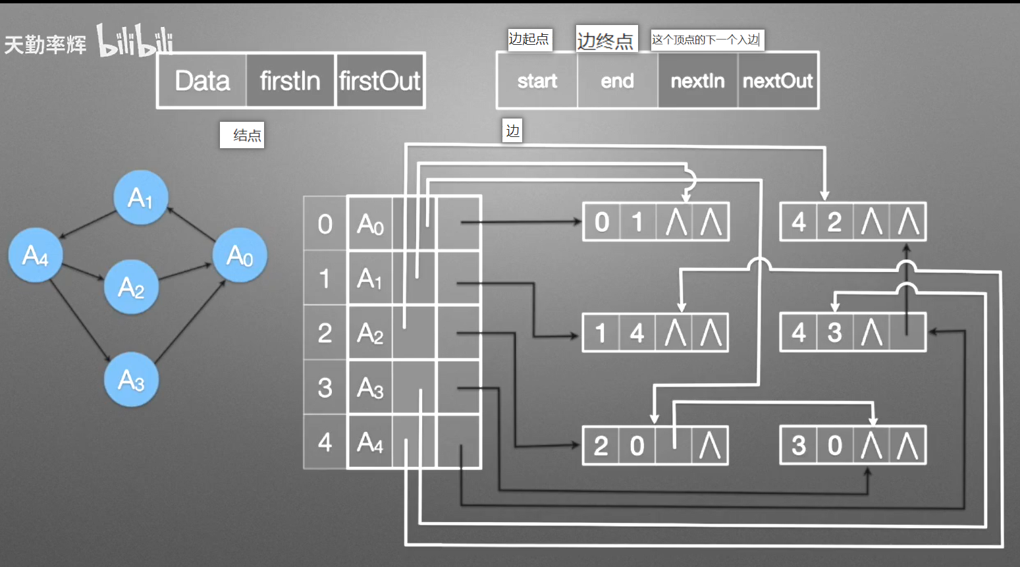Click the nextIn field cell

(697, 81)
